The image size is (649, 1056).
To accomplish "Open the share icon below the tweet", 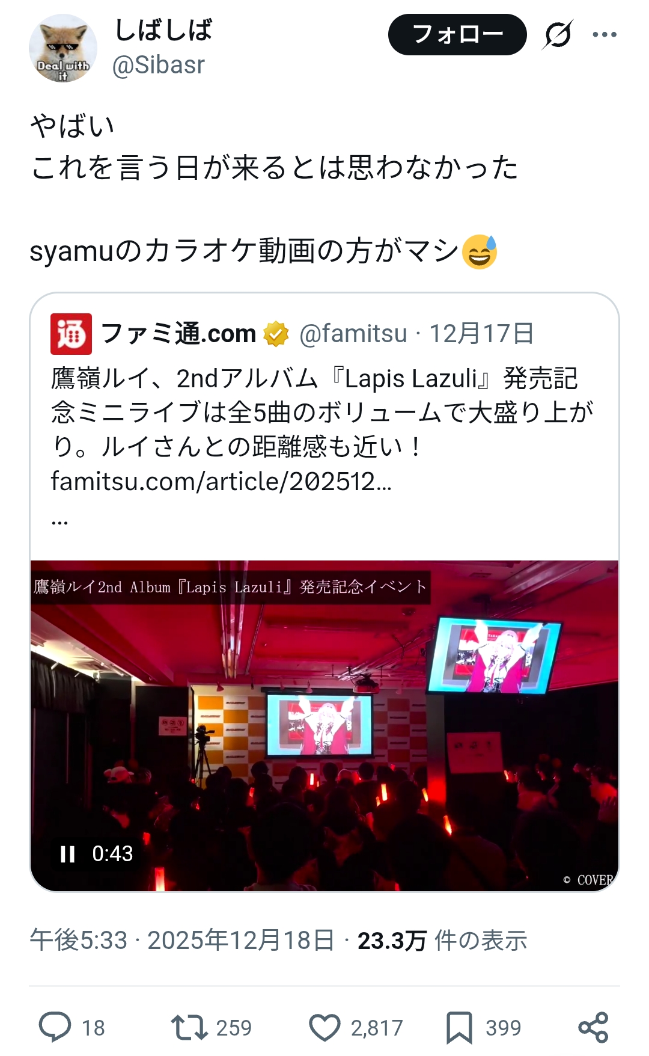I will tap(593, 1027).
